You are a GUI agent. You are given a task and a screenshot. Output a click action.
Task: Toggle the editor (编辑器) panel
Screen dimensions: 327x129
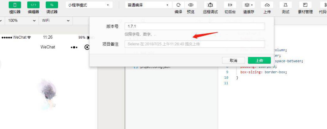pos(33,5)
